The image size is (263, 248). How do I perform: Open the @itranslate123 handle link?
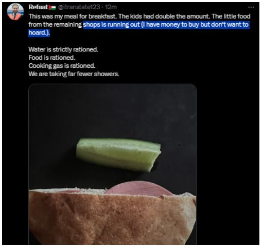coord(79,7)
